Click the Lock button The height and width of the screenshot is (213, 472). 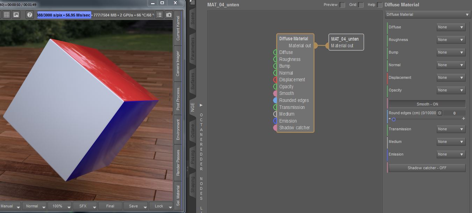pyautogui.click(x=161, y=206)
